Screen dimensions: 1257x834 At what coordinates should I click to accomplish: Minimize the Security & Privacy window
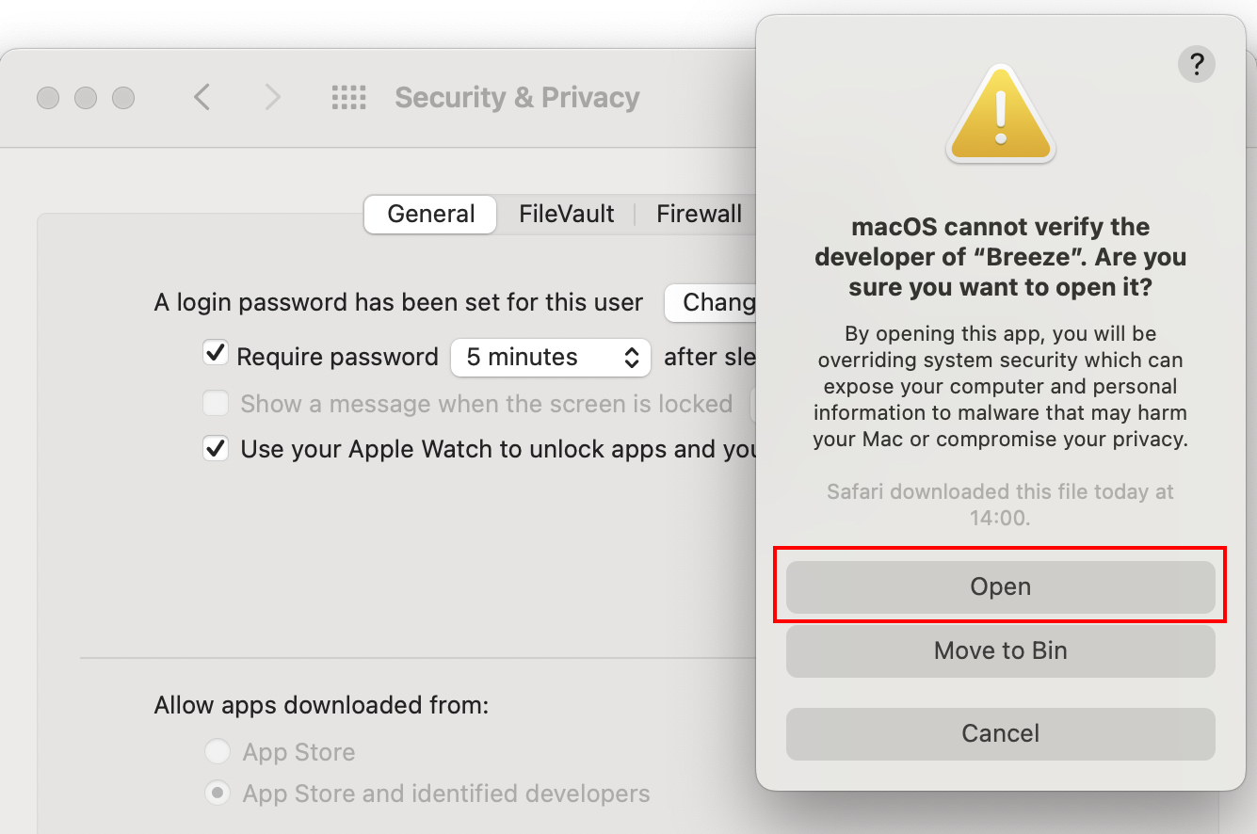86,98
